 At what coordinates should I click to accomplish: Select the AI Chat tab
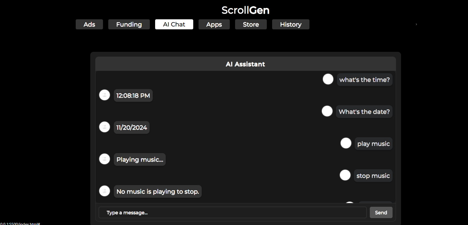click(x=174, y=24)
